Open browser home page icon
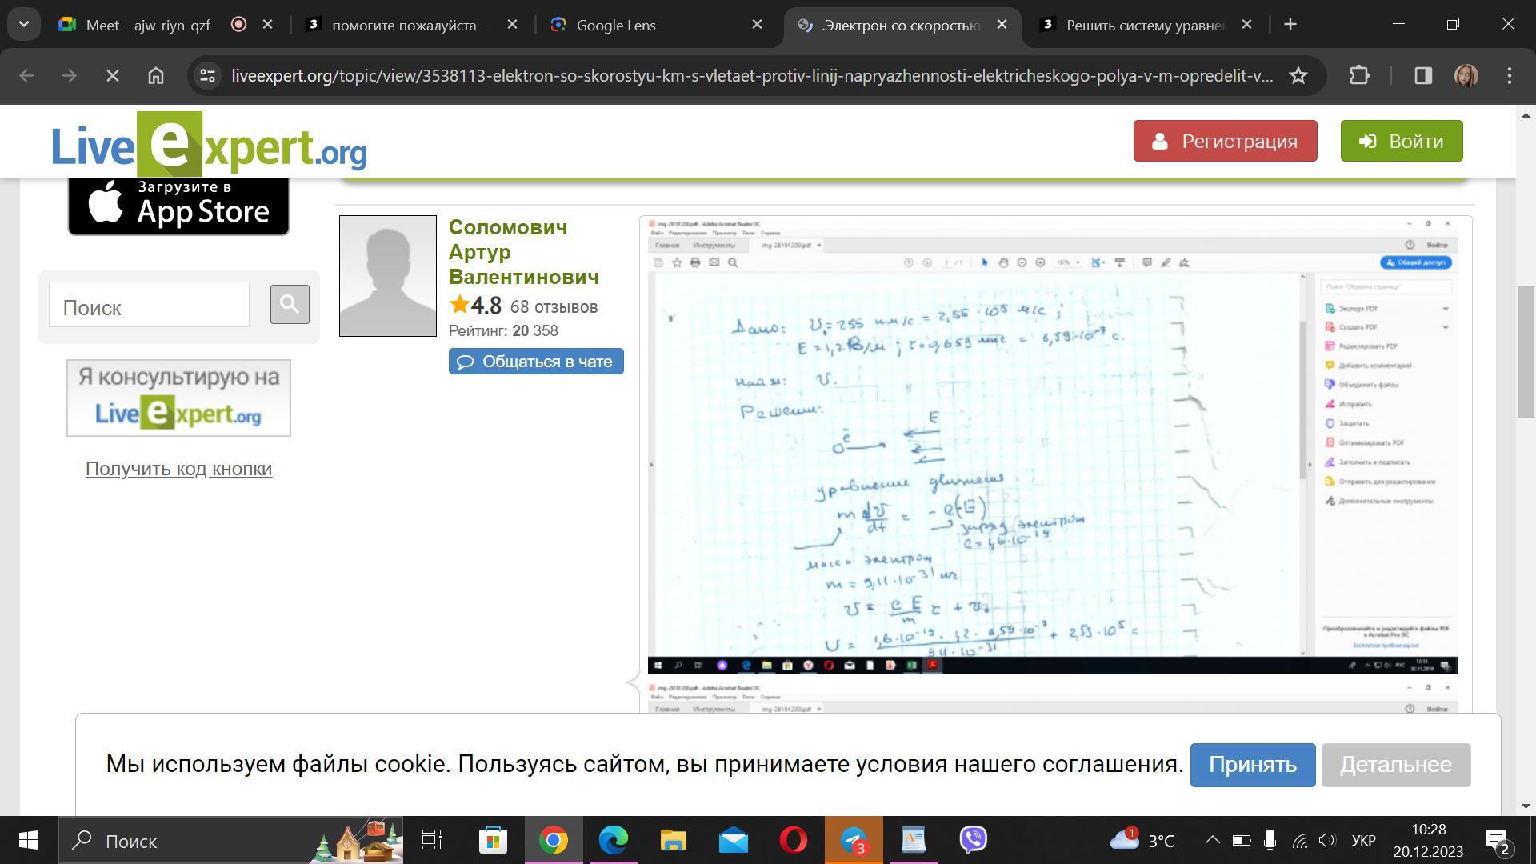The image size is (1536, 864). [x=156, y=76]
